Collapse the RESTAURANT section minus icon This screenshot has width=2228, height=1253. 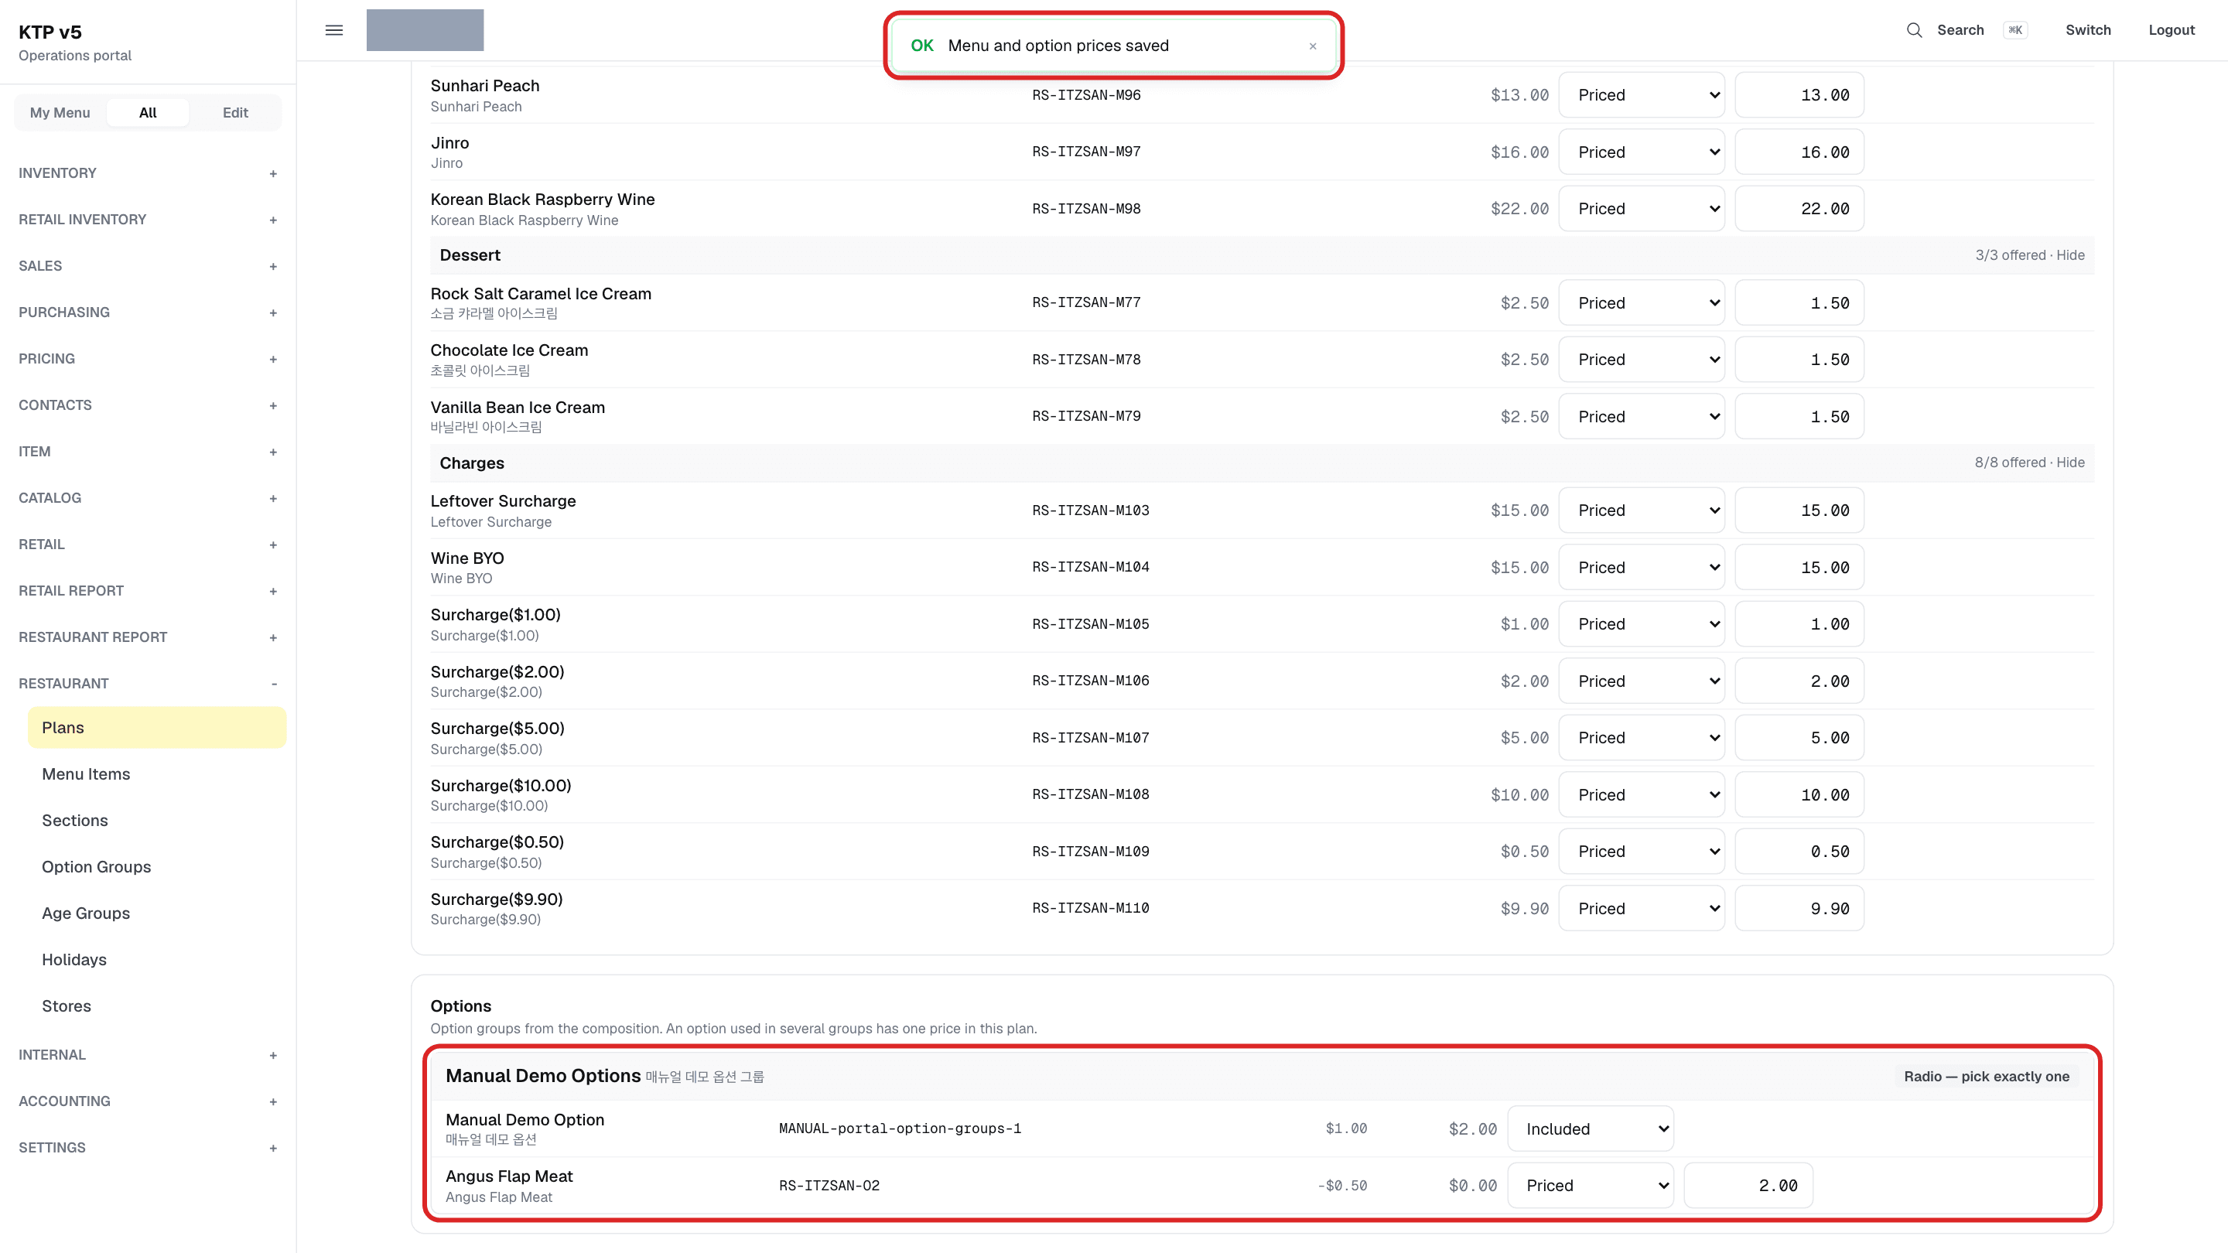[x=273, y=684]
